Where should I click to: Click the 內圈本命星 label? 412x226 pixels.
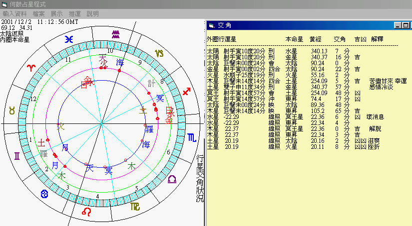15,39
